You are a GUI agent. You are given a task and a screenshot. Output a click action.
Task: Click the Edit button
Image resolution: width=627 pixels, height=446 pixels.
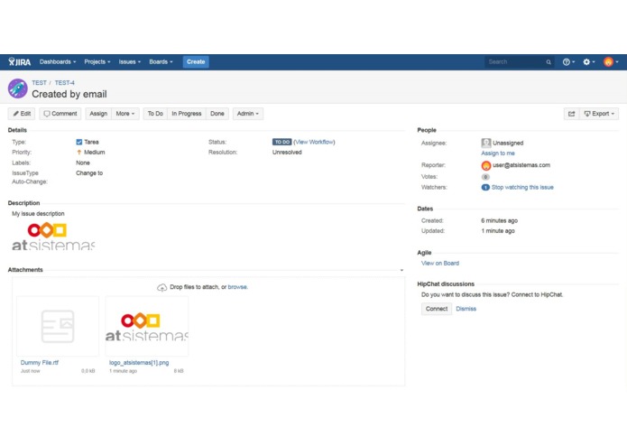point(22,114)
